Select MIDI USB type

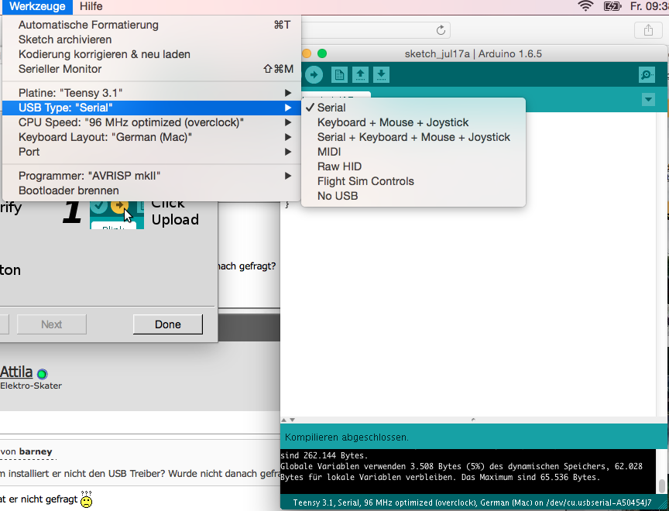point(413,152)
